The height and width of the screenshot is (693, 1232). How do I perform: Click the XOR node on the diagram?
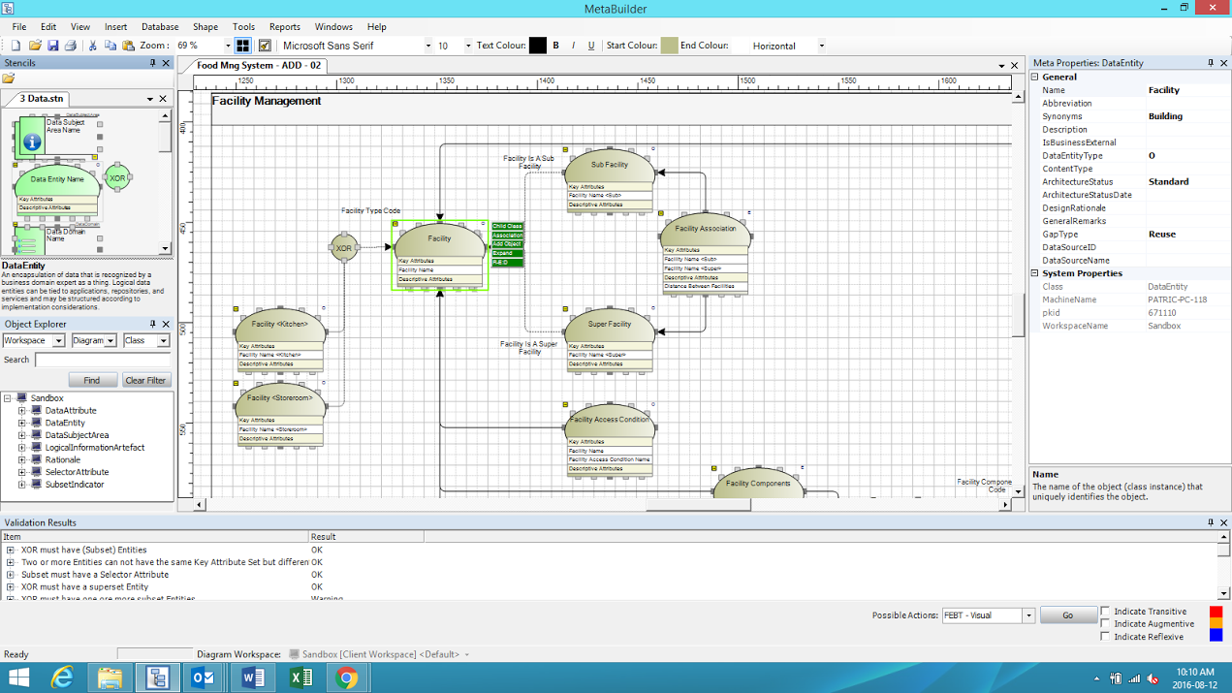point(344,248)
